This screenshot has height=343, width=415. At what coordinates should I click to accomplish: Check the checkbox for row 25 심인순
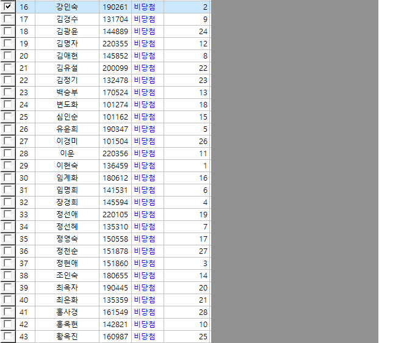click(x=8, y=116)
